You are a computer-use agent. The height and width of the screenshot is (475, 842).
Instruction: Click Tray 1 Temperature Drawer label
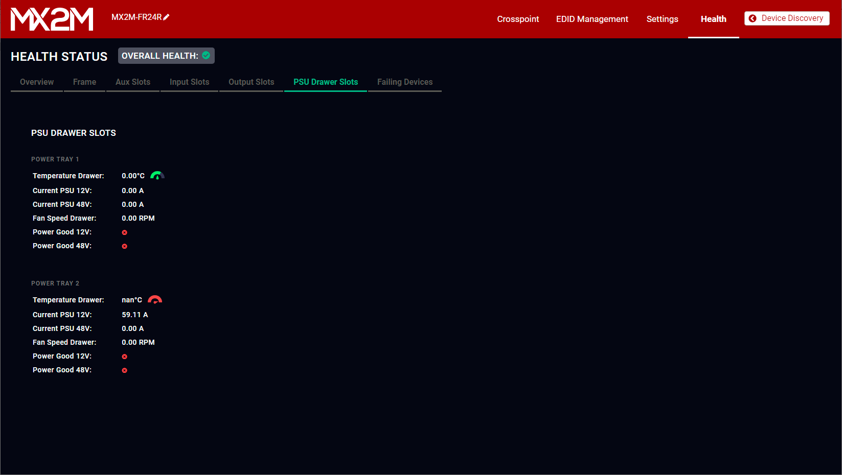69,176
